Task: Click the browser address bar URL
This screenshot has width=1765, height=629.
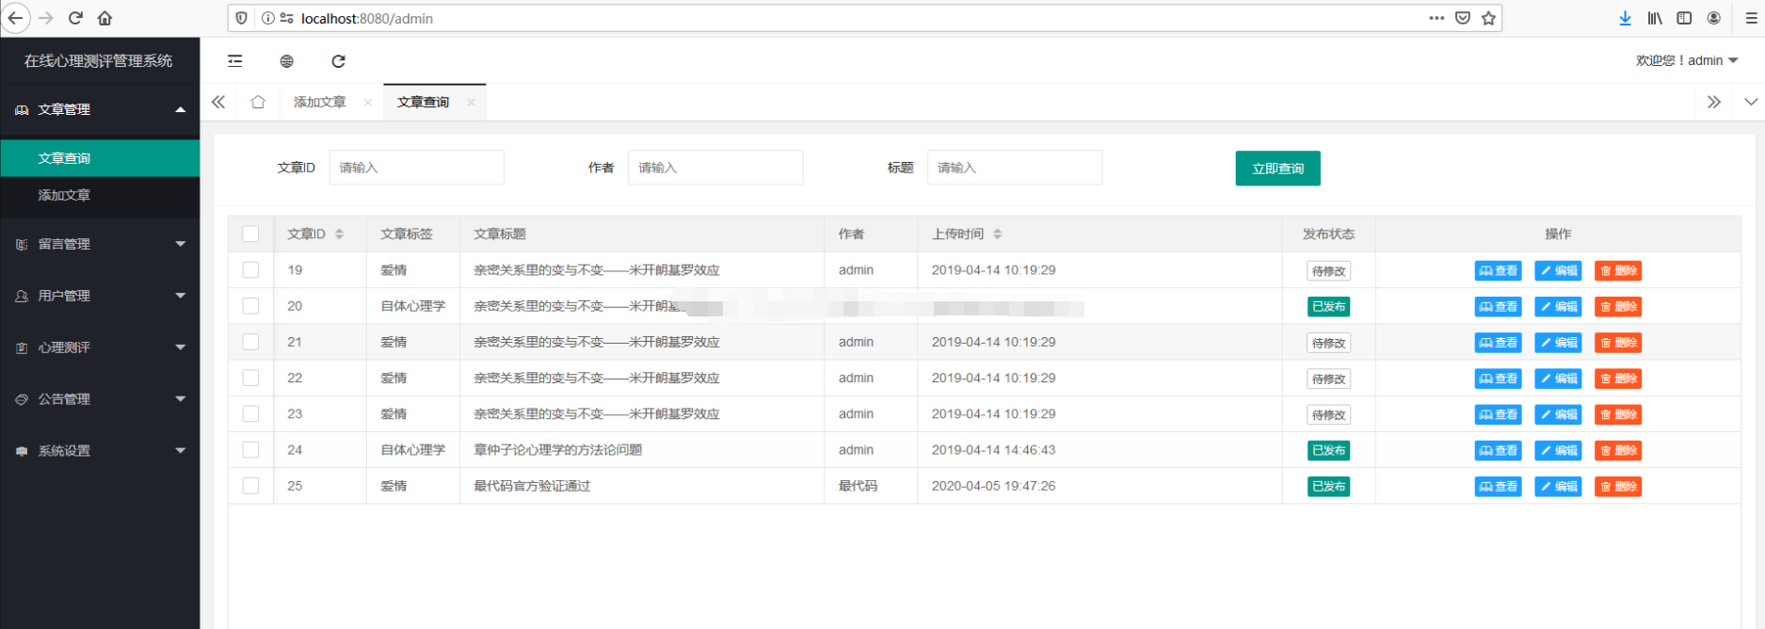Action: [367, 18]
